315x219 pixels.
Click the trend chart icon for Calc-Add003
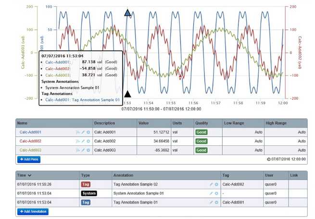[x=77, y=150]
